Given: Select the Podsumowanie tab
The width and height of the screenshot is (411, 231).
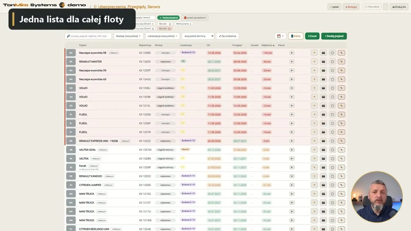Looking at the screenshot, I should click(169, 18).
